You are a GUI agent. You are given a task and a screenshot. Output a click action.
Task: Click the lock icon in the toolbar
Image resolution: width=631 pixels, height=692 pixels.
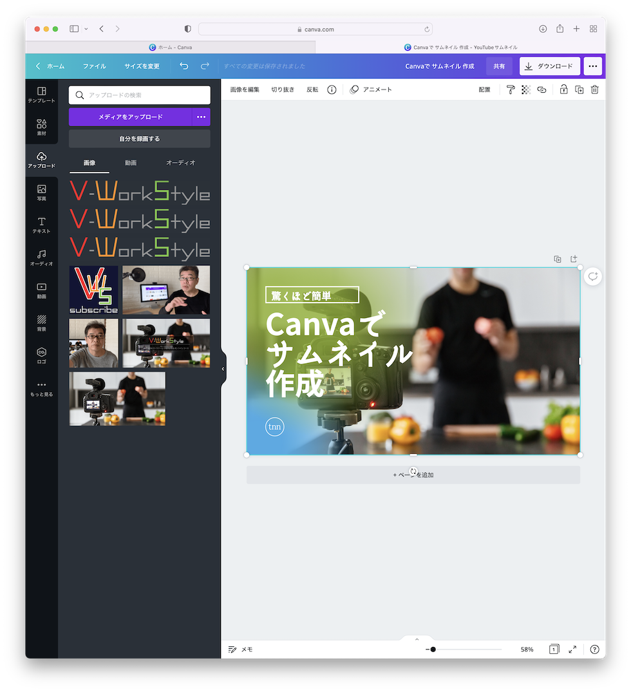pos(563,89)
